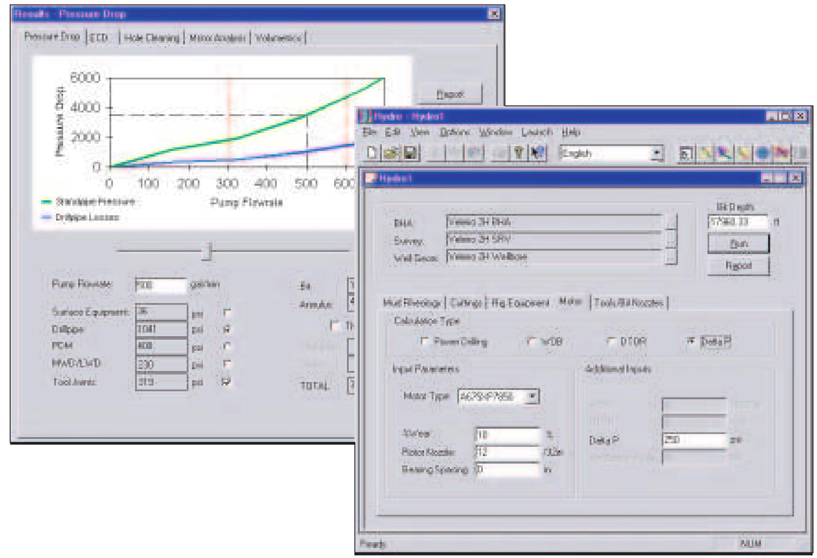Select the Power Drilling calculation type
Image resolution: width=817 pixels, height=558 pixels.
(425, 341)
